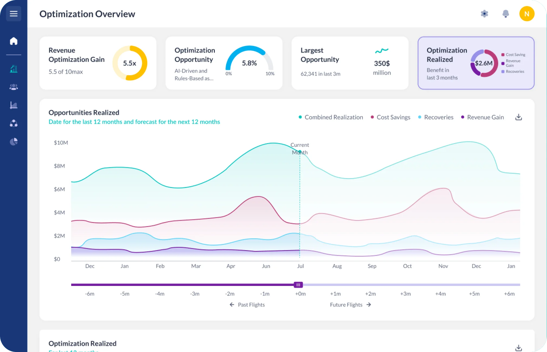Viewport: 547px width, 352px height.
Task: Toggle Cost Saving in donut legend
Action: tap(513, 55)
